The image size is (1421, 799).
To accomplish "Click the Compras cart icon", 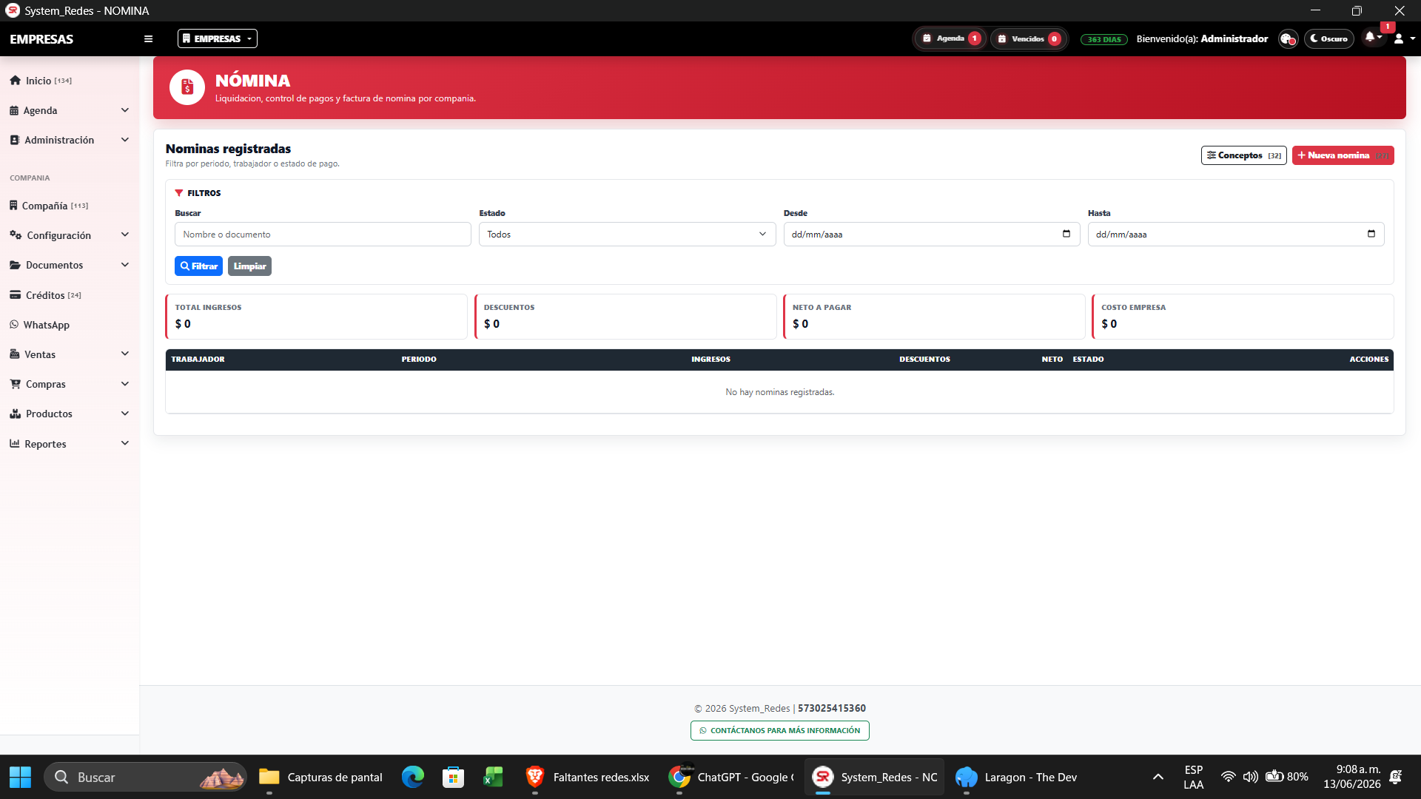I will (16, 384).
